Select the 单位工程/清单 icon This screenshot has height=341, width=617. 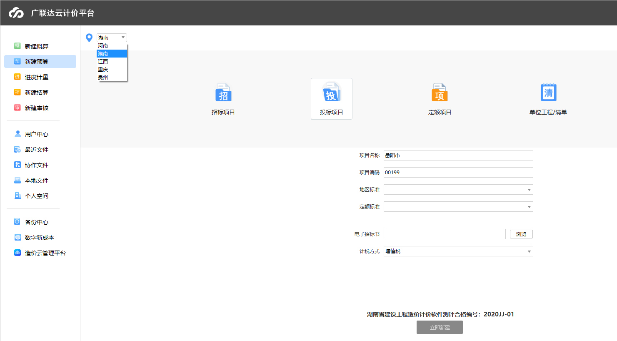548,92
